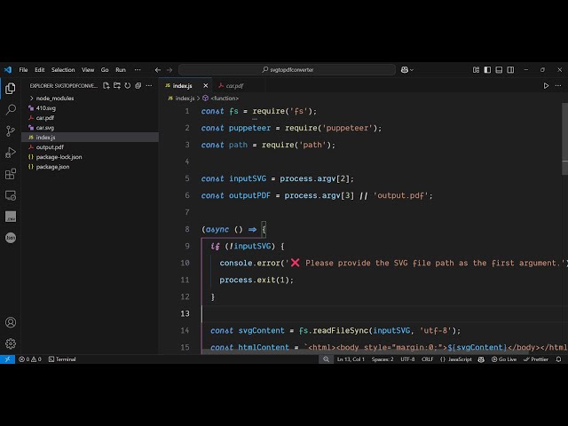The height and width of the screenshot is (426, 568).
Task: Toggle the secondary side bar
Action: [510, 69]
